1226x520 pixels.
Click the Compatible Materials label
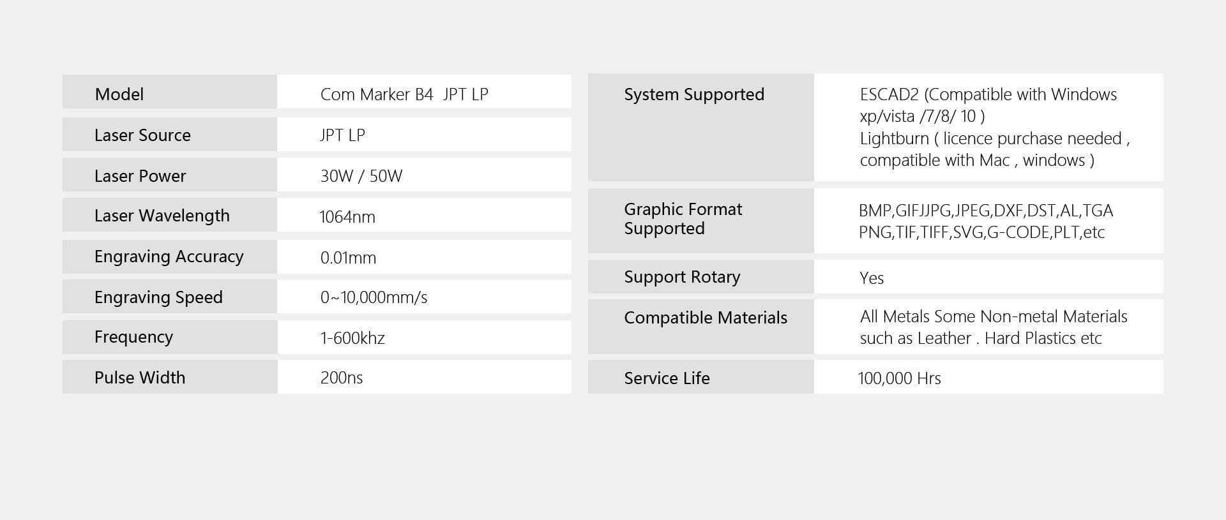(706, 318)
